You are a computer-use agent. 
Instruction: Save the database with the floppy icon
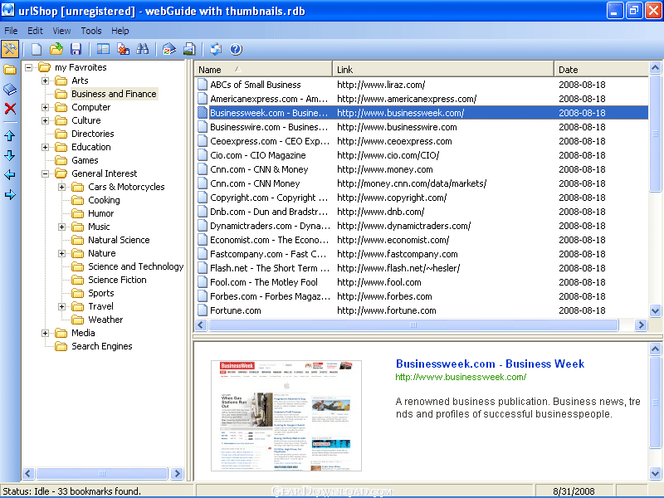pyautogui.click(x=76, y=49)
